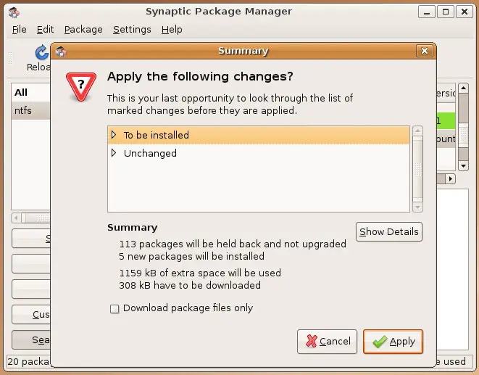
Task: Close the Summary dialog with X
Action: point(425,51)
